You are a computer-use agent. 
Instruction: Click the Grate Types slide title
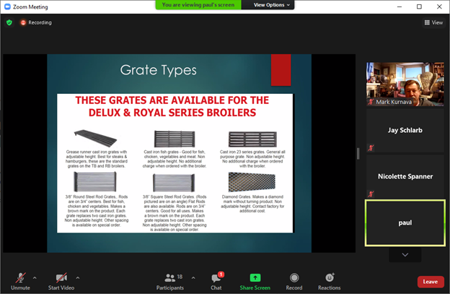coord(158,70)
